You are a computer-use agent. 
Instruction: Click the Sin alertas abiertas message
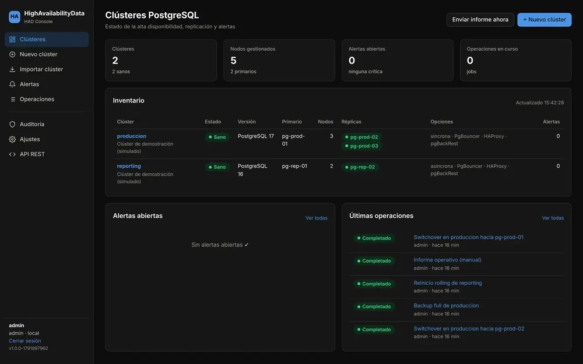click(220, 245)
